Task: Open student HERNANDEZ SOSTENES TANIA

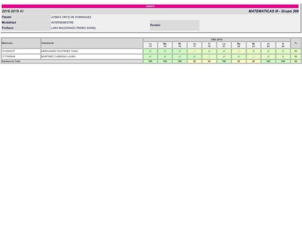Action: point(60,51)
